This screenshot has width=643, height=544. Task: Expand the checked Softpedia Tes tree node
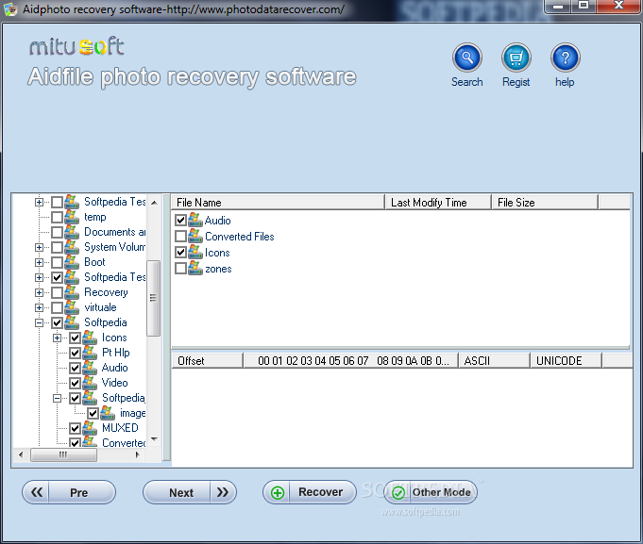39,277
